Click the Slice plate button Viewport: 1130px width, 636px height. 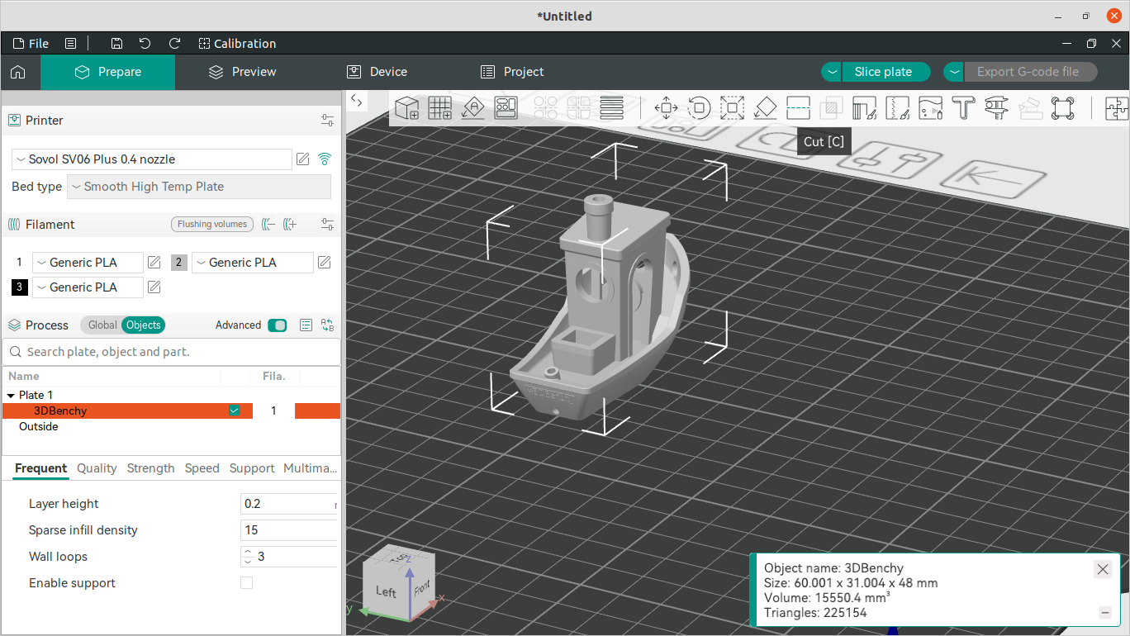coord(883,72)
